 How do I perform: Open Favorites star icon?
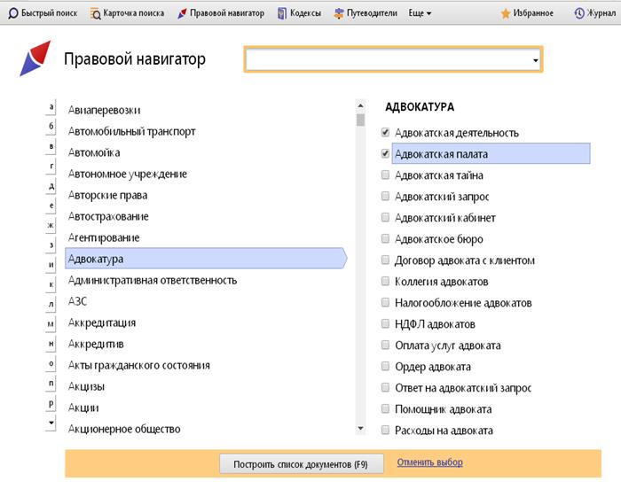506,13
